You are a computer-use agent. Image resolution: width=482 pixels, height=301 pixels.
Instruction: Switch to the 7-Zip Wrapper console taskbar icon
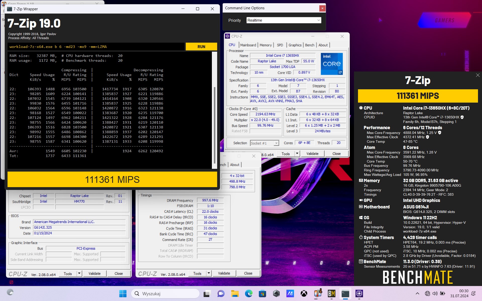pos(345,293)
